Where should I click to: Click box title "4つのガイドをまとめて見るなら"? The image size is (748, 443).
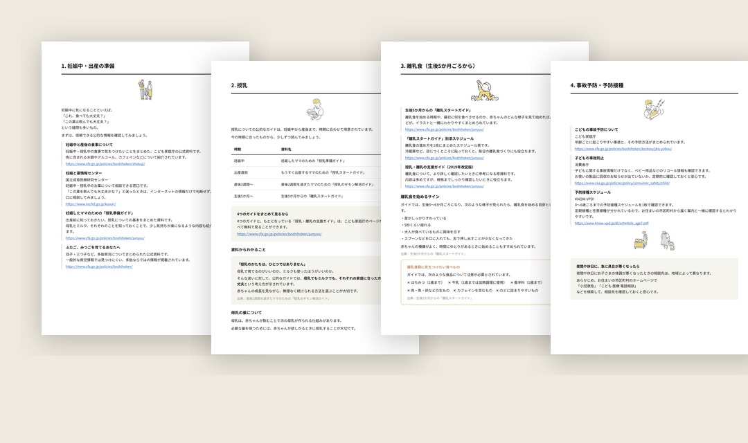click(x=263, y=214)
